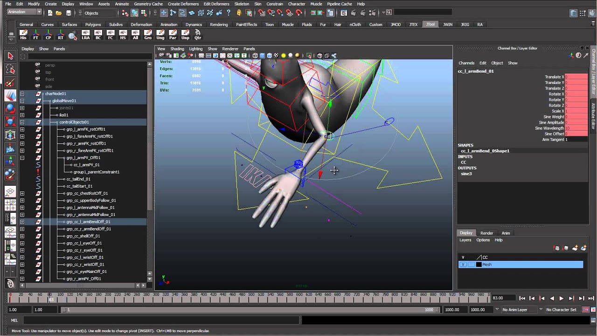Click the LRA shelf icon

pyautogui.click(x=85, y=35)
